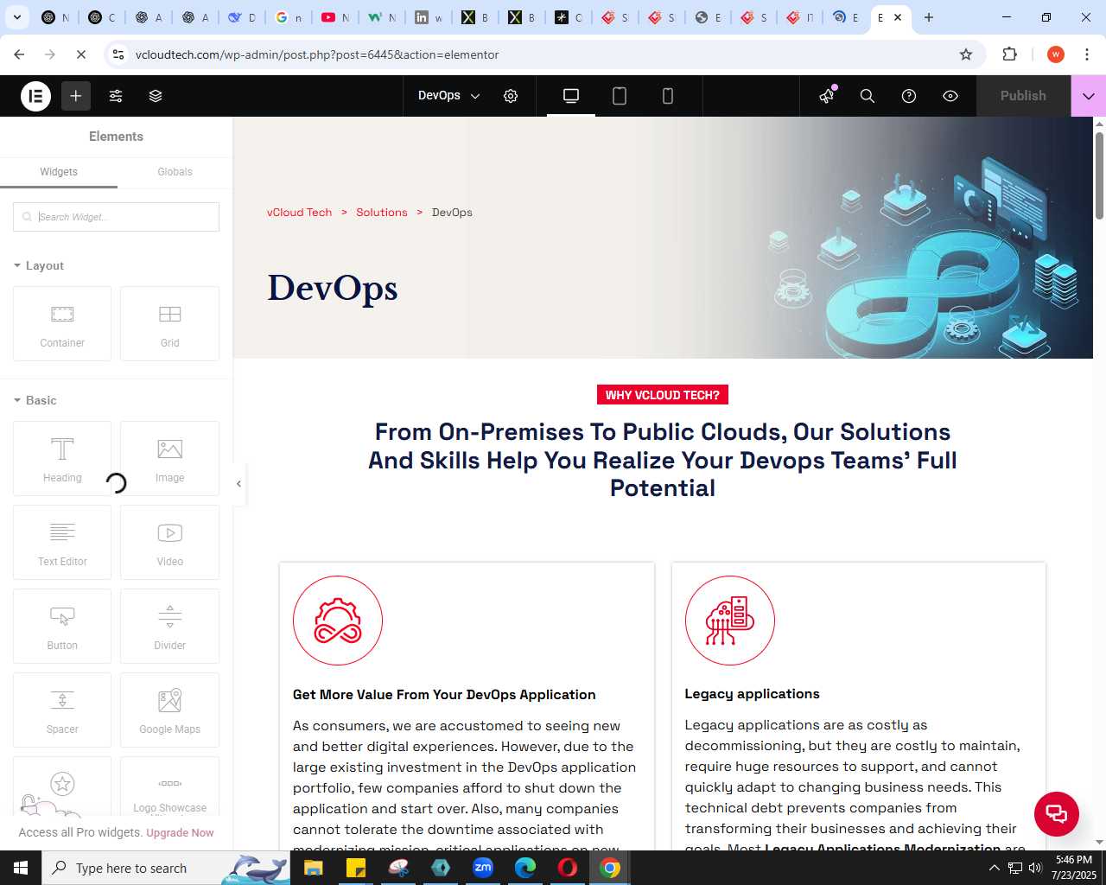This screenshot has width=1106, height=885.
Task: Preview changes with the eye icon
Action: pos(950,96)
